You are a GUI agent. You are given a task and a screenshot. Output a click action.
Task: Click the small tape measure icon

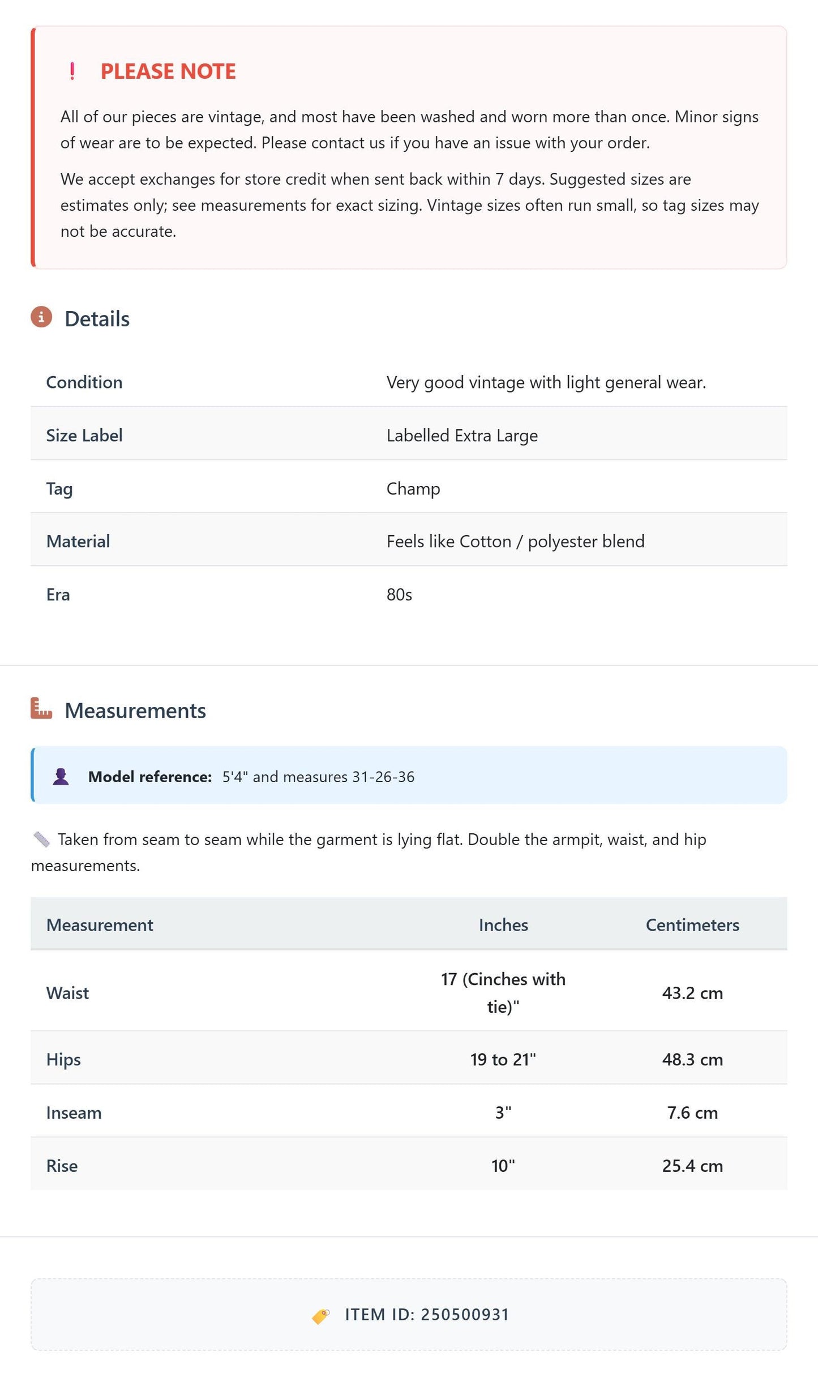(x=41, y=839)
